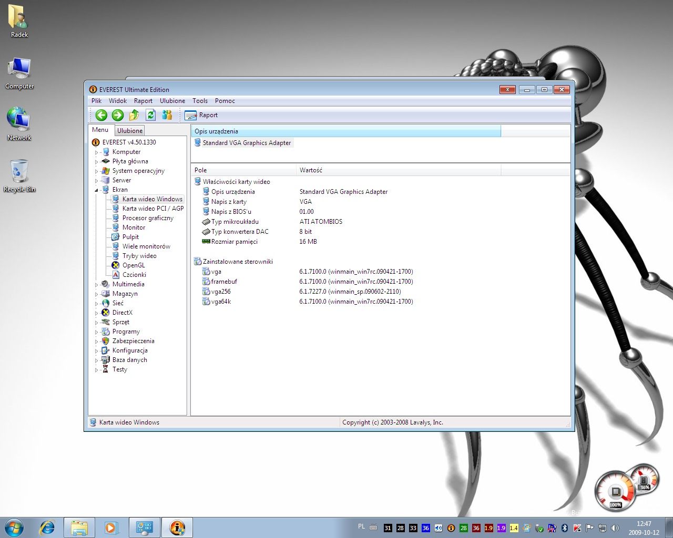This screenshot has height=538, width=673.
Task: Click the green Forward arrow toolbar icon
Action: coord(118,115)
